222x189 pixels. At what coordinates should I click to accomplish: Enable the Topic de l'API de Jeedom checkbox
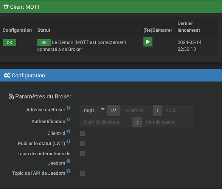[82, 173]
